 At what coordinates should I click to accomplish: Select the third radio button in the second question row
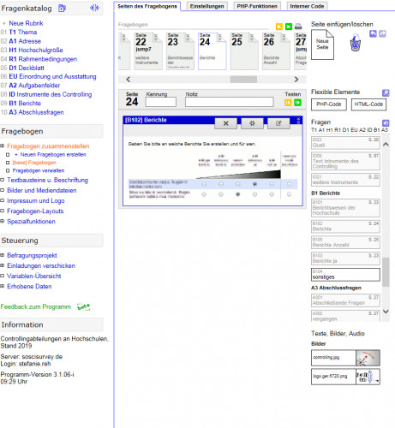coord(237,194)
